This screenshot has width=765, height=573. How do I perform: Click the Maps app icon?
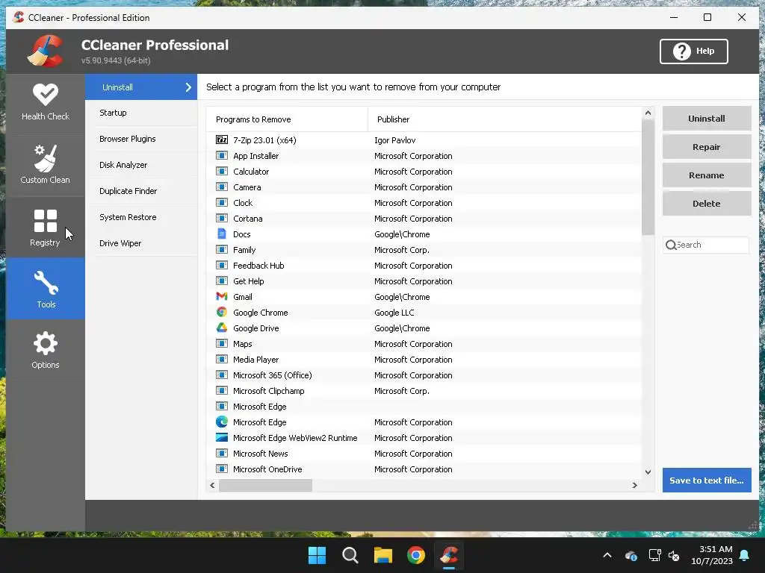click(x=221, y=343)
